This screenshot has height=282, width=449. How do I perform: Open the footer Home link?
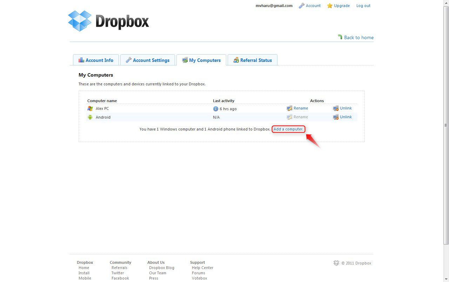pos(84,268)
